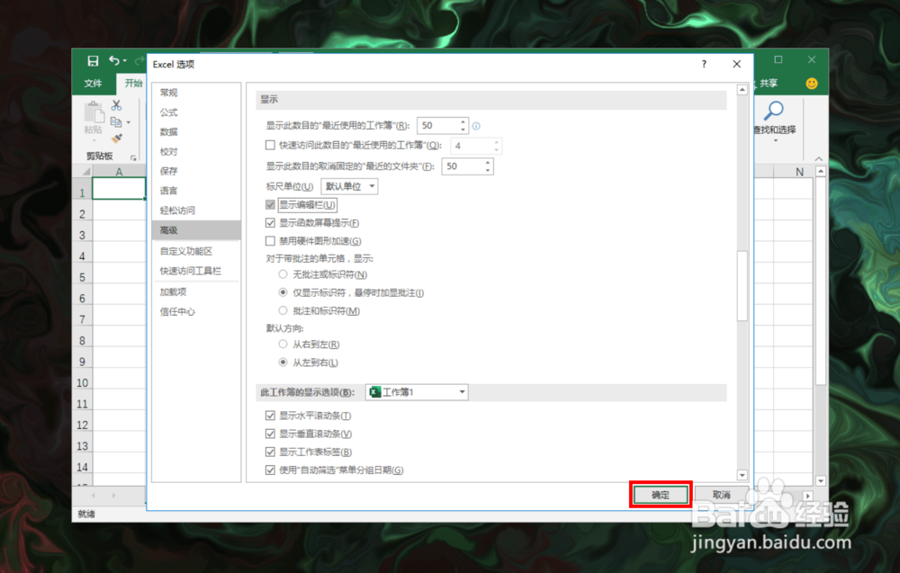Select Comments and indicators radio
Viewport: 900px width, 573px height.
pos(283,310)
